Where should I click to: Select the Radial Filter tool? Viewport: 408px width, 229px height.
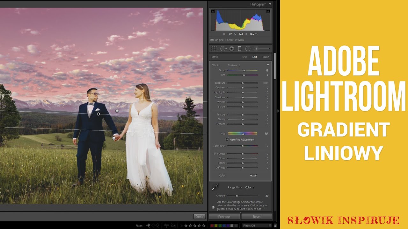tap(248, 49)
